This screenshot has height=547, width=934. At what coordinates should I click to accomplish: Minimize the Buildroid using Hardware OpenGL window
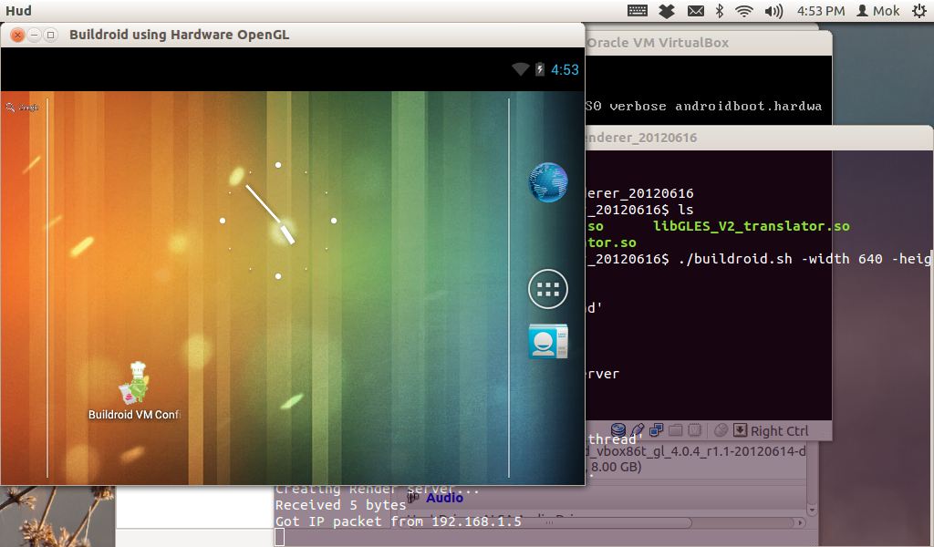[x=35, y=36]
